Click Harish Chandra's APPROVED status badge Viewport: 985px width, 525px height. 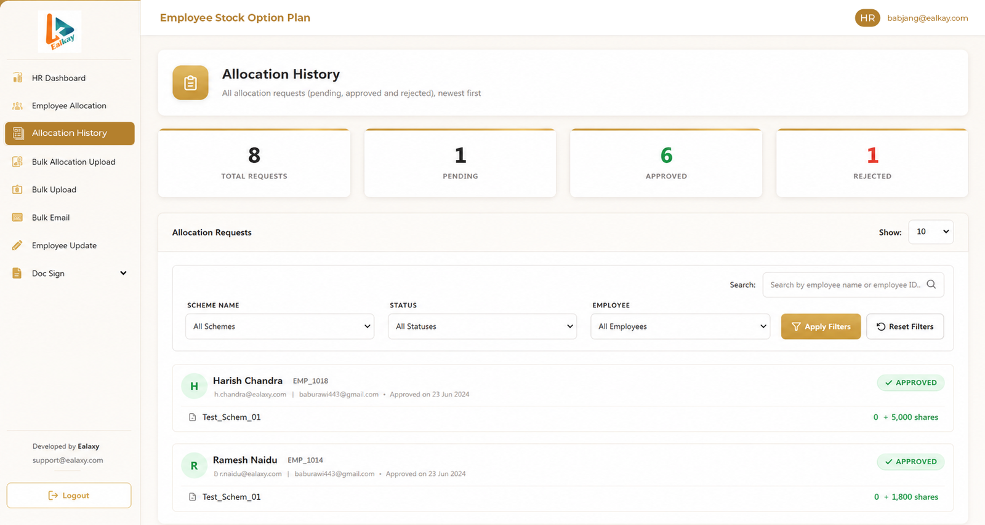click(x=911, y=382)
